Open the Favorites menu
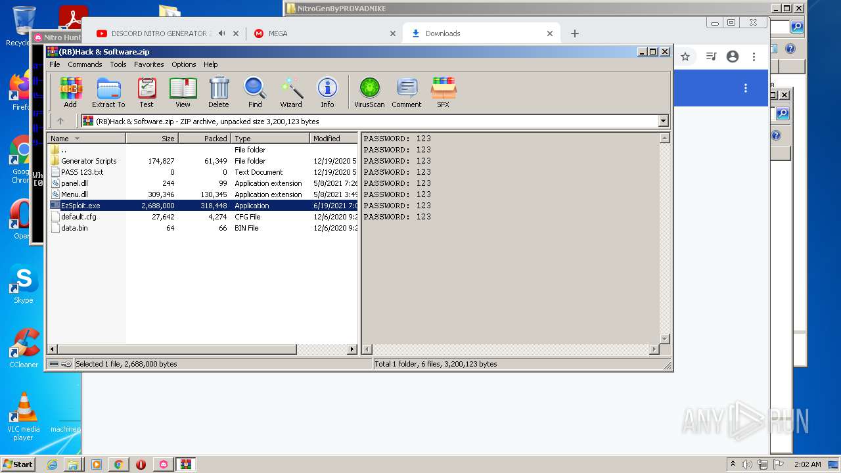This screenshot has height=473, width=841. [149, 64]
